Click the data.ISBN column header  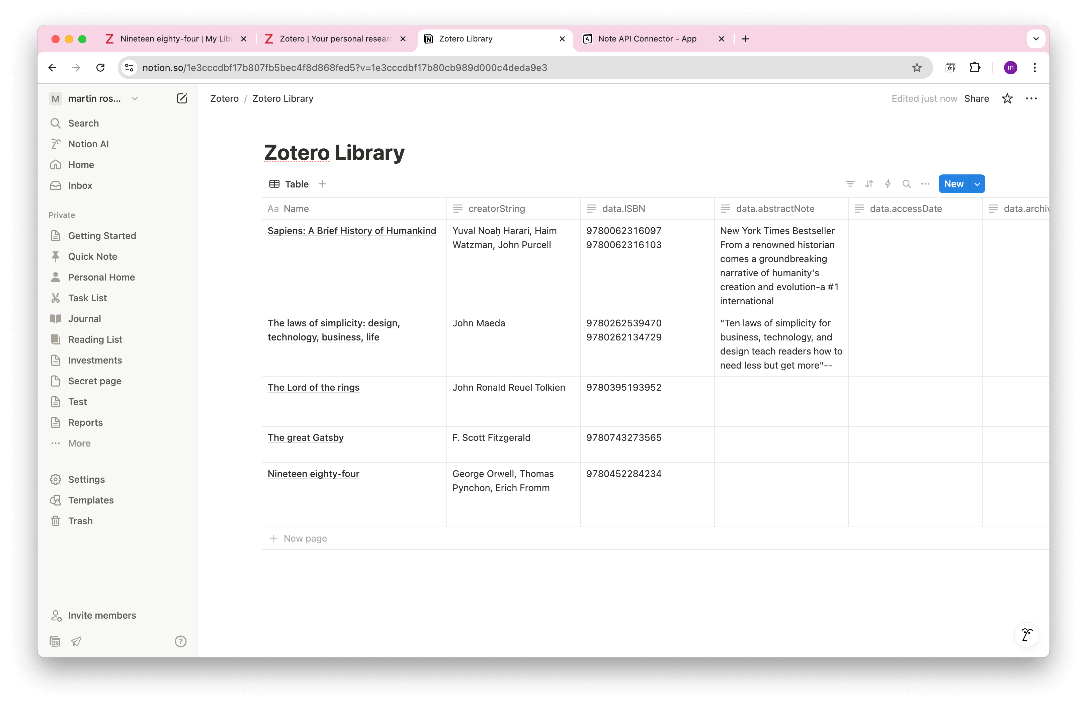[x=647, y=209]
